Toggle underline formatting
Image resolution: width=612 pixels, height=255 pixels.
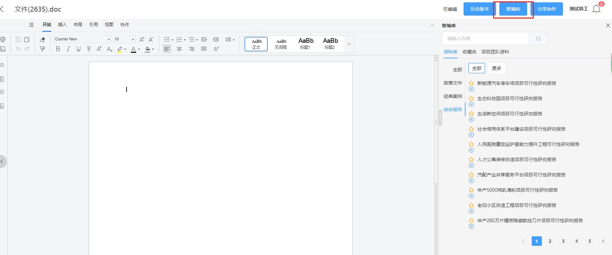click(x=79, y=49)
